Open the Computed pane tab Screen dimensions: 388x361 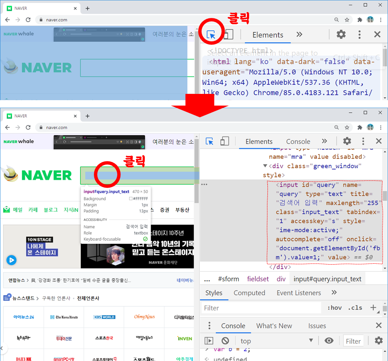pyautogui.click(x=249, y=293)
